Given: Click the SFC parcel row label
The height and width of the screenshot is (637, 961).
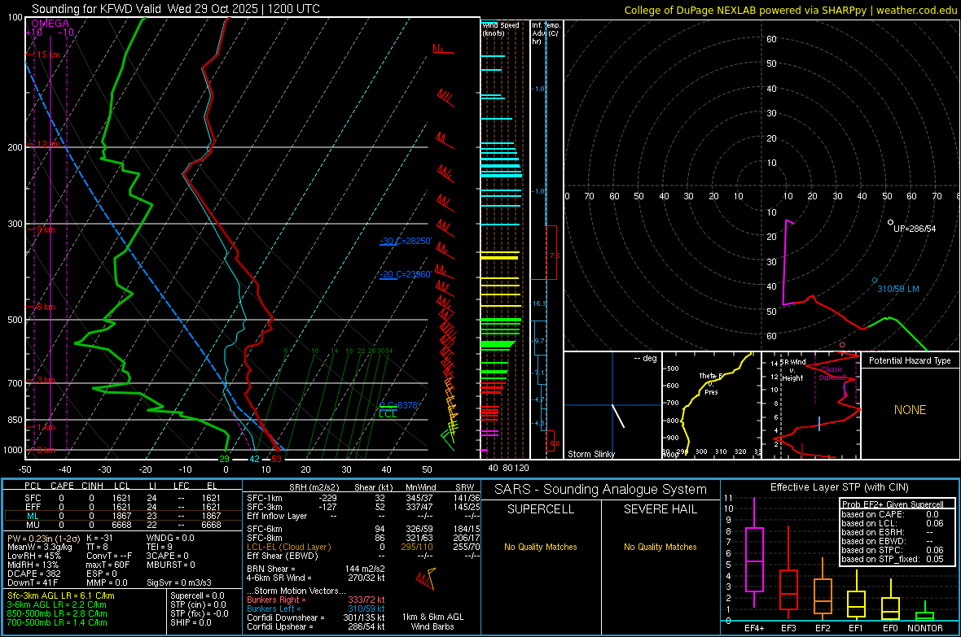Looking at the screenshot, I should 33,498.
